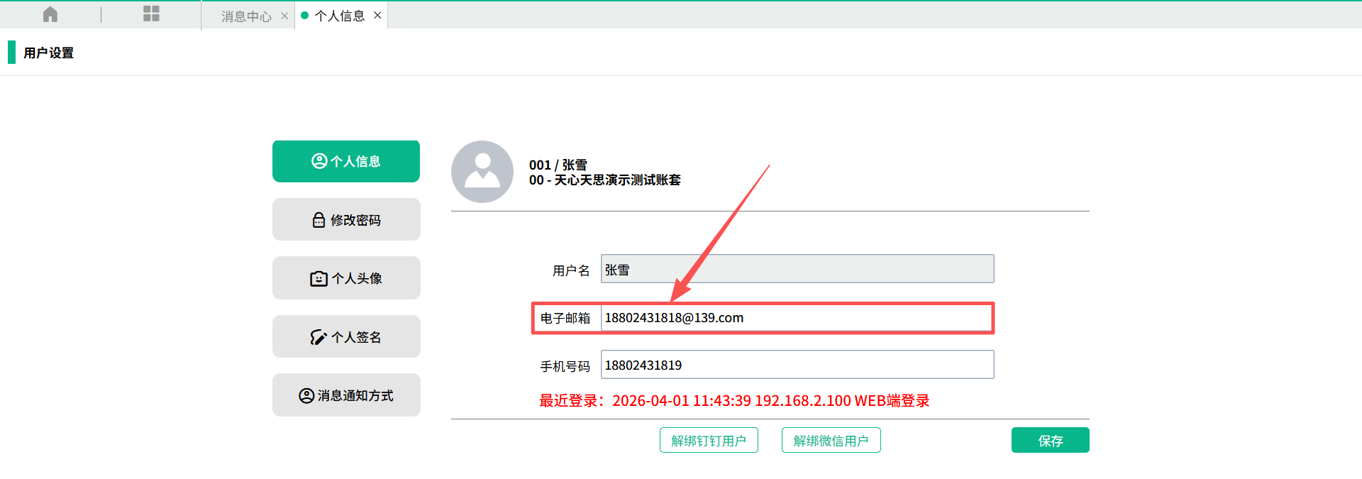The image size is (1362, 479).
Task: Click the 001 / 张雪 account name text
Action: coord(558,165)
